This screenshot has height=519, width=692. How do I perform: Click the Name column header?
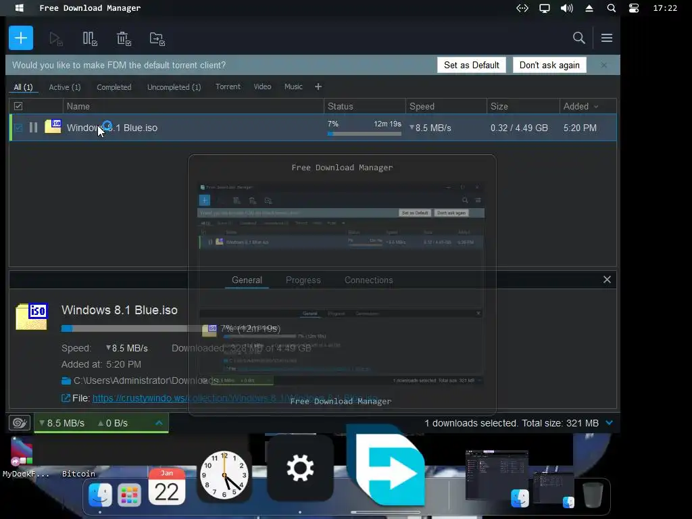point(193,106)
